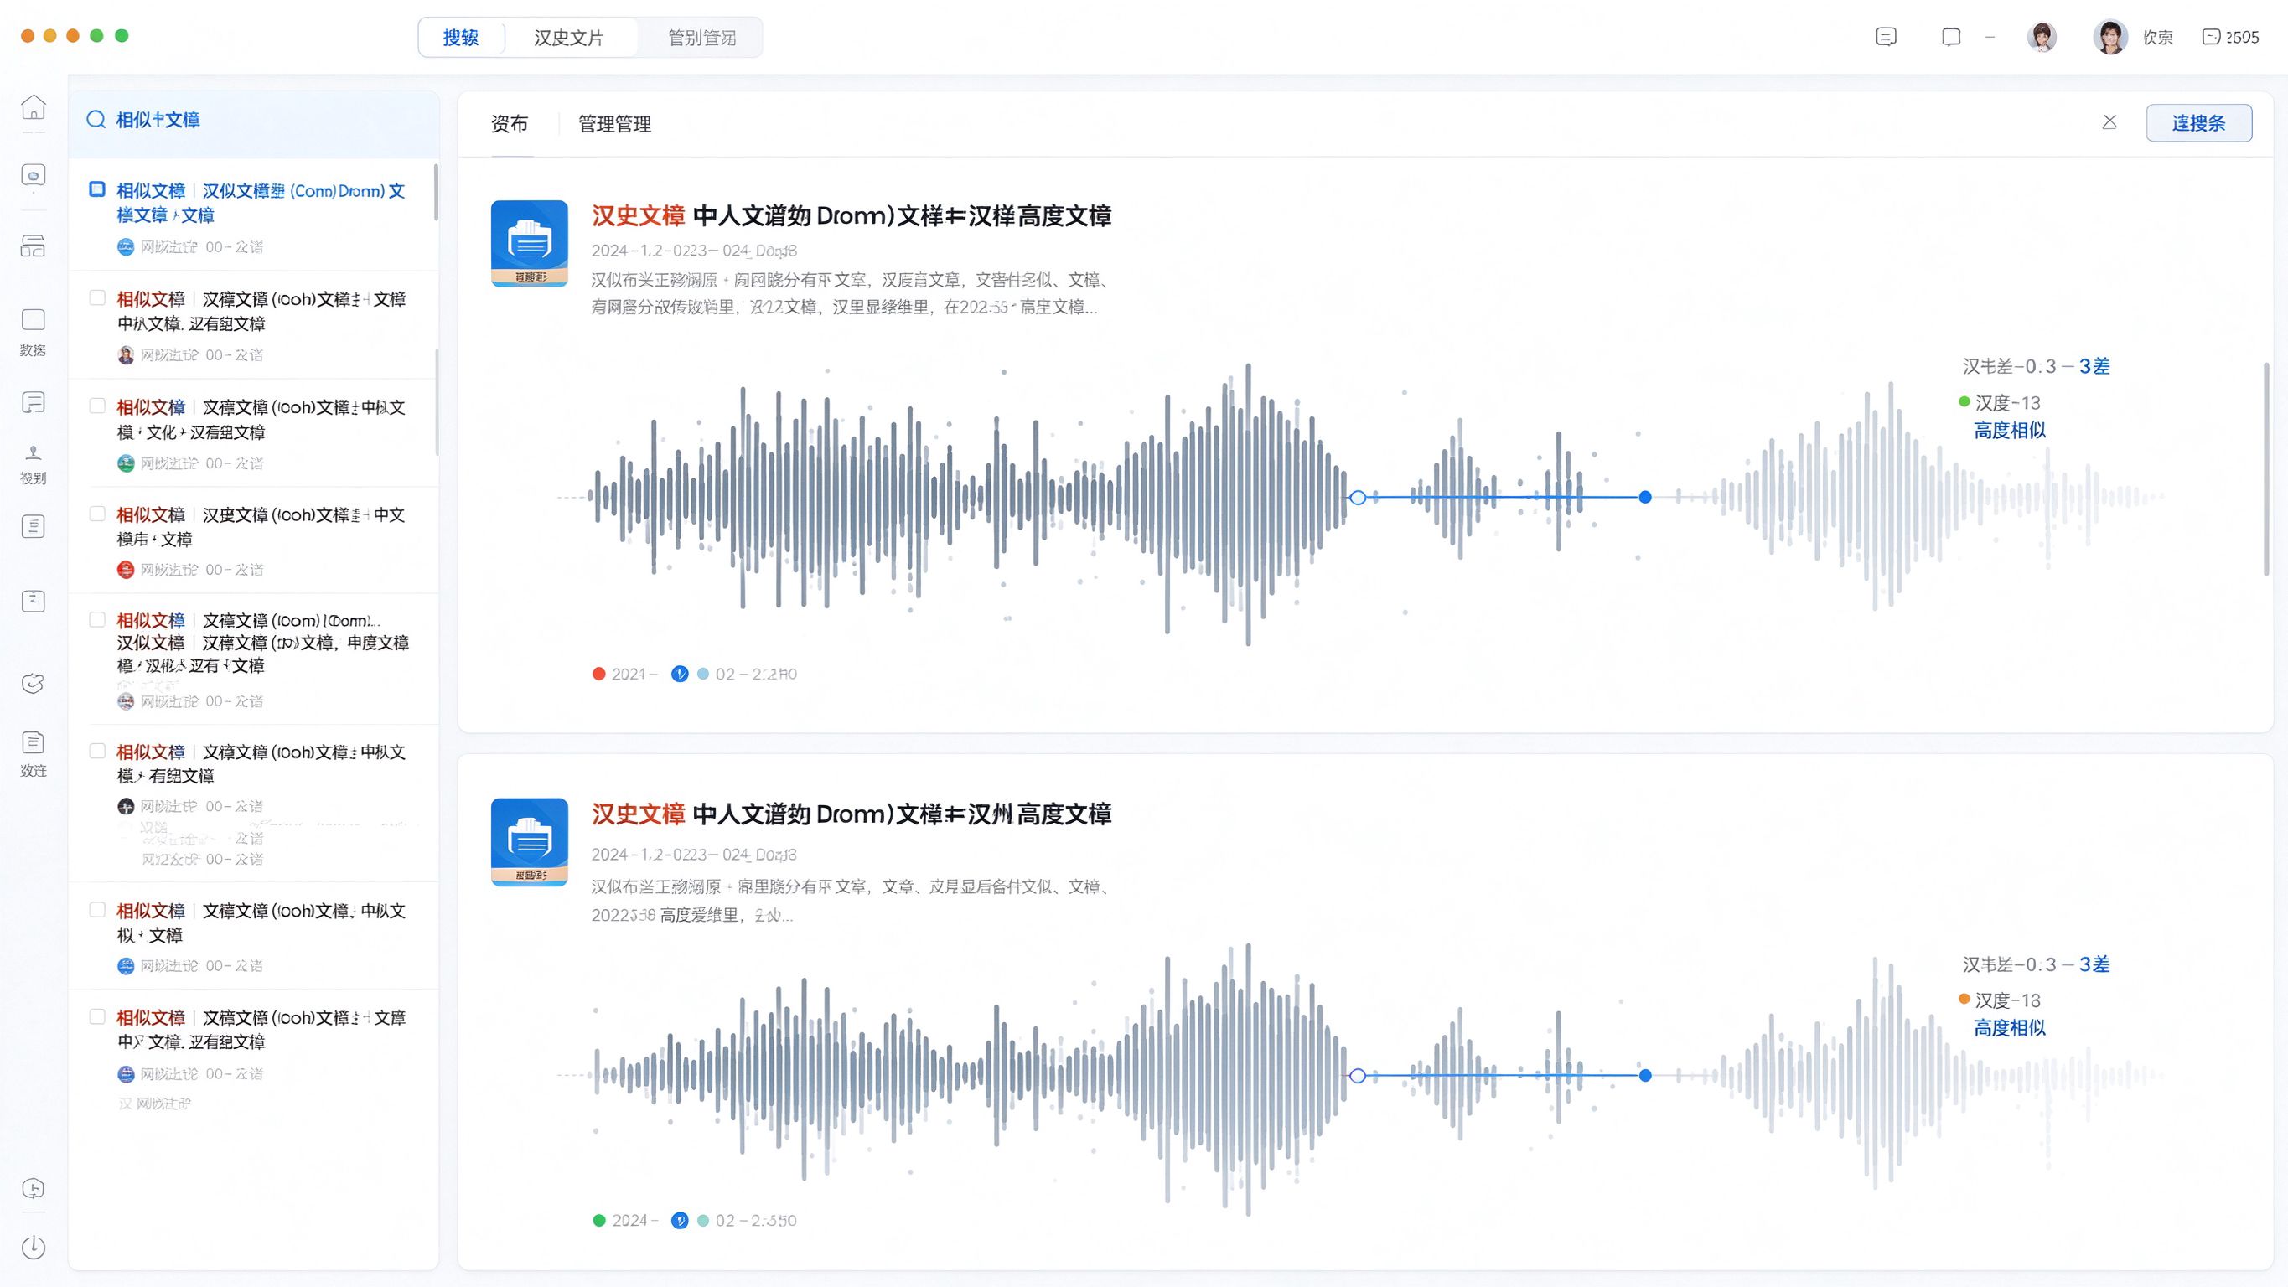
Task: Click blue round icon beside 2021– legend
Action: 680,675
